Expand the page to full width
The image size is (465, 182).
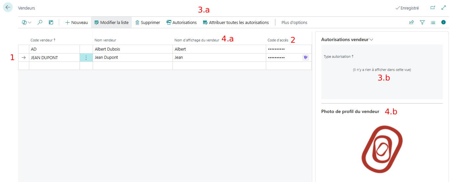tap(444, 8)
